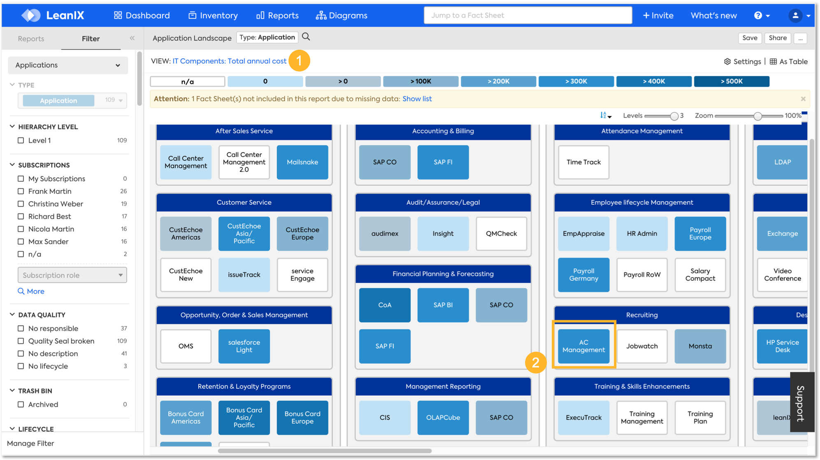Open the Applications dropdown in the filter panel
The height and width of the screenshot is (460, 820).
(x=68, y=65)
